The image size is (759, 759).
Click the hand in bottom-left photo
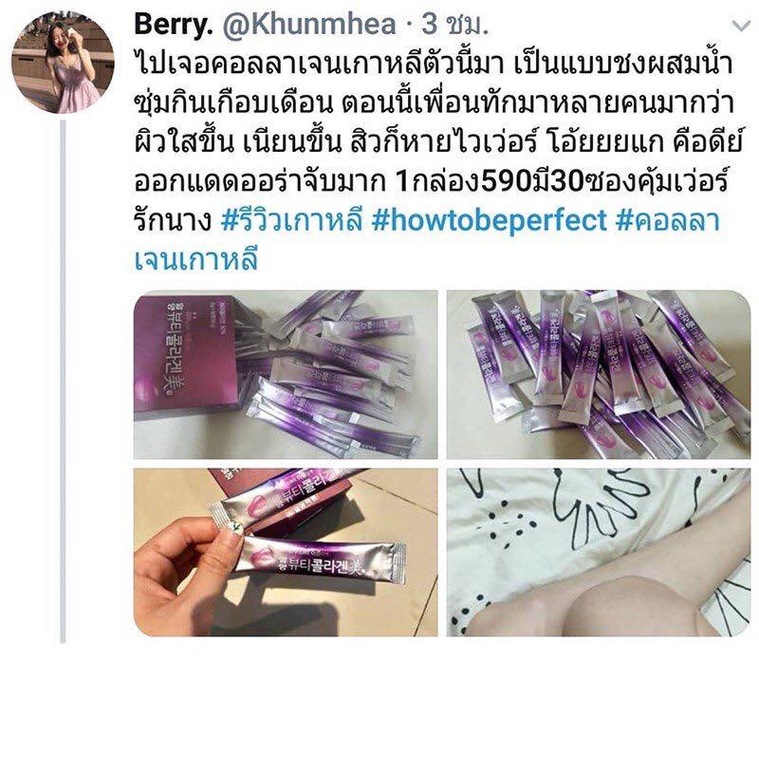[192, 571]
